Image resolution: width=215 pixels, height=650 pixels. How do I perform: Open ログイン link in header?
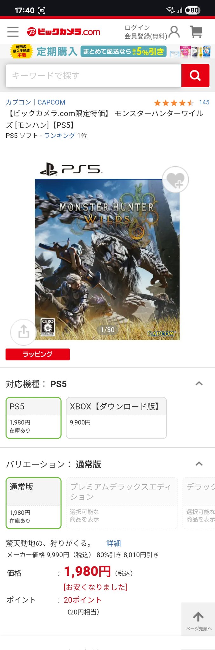137,28
